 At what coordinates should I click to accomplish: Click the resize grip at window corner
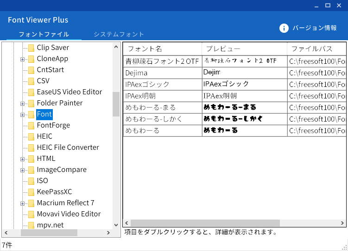point(344,247)
